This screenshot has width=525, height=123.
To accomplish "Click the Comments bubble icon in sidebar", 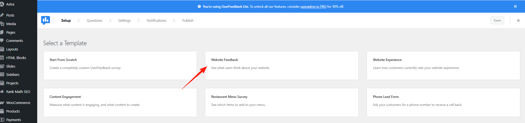I will click(x=2, y=41).
